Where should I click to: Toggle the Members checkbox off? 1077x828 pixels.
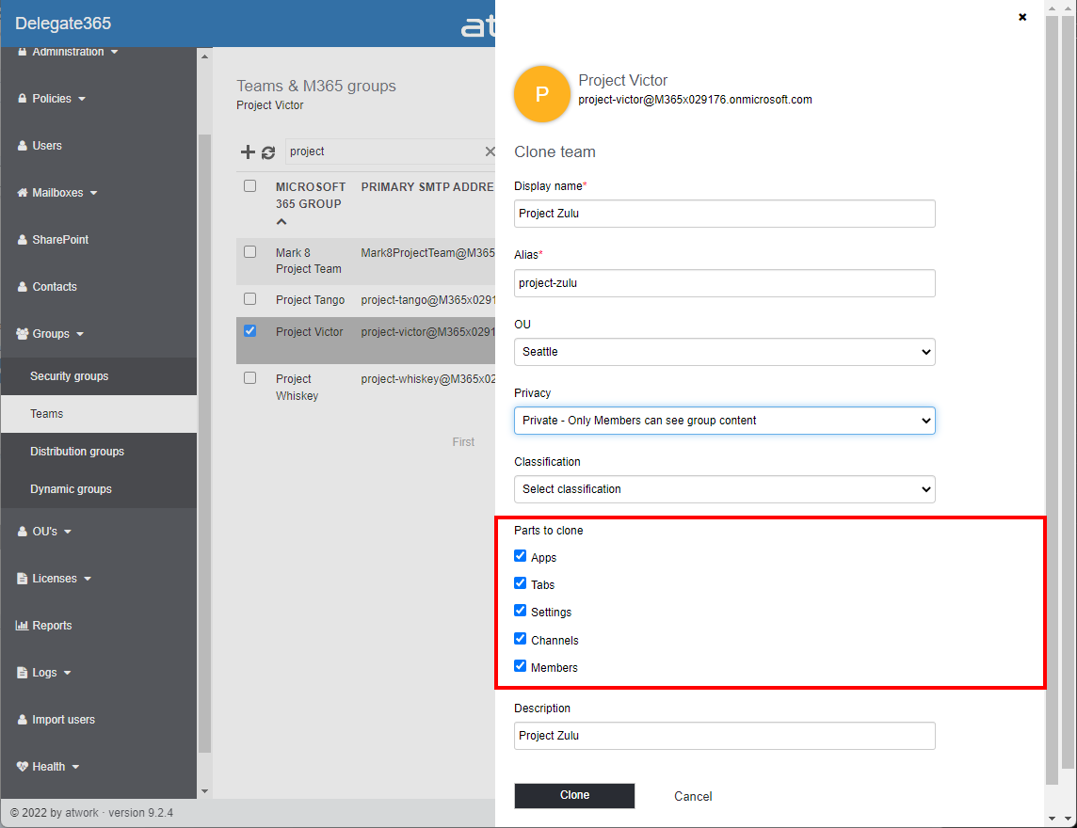(x=521, y=666)
